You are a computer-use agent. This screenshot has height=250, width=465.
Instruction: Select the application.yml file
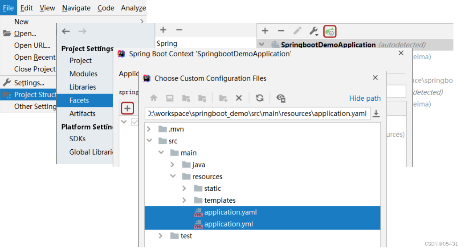tap(262, 224)
